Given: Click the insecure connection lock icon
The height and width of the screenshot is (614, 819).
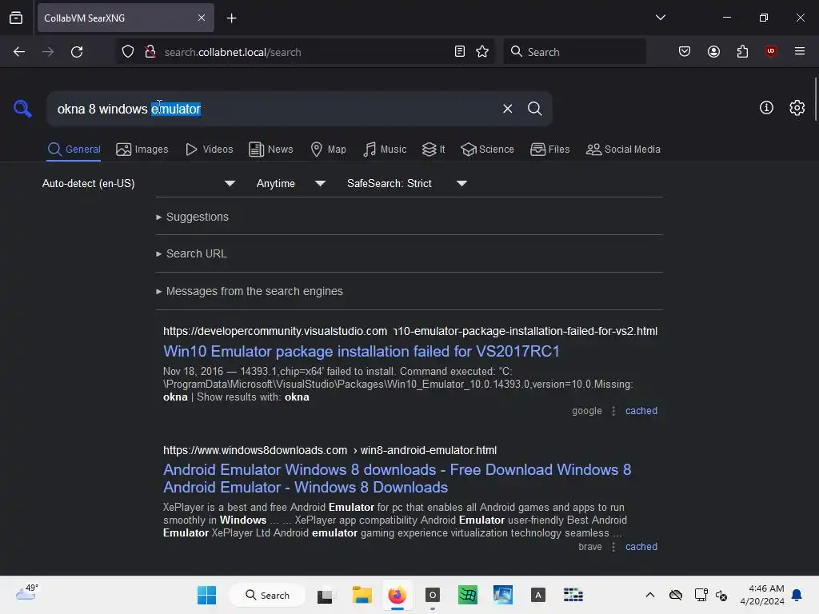Looking at the screenshot, I should 150,52.
